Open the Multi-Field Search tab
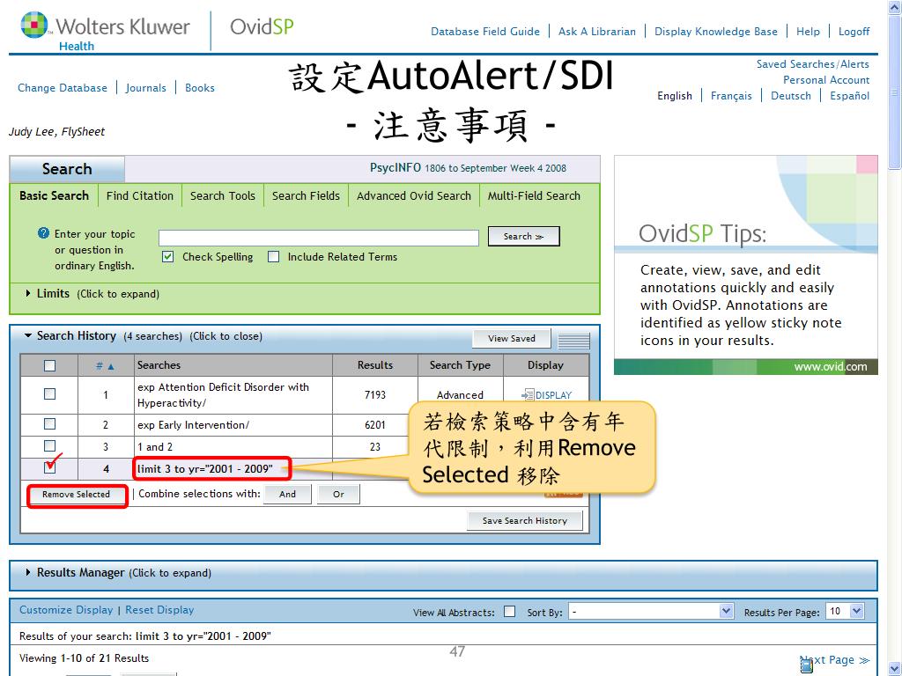Screen dimensions: 902x676 point(534,195)
